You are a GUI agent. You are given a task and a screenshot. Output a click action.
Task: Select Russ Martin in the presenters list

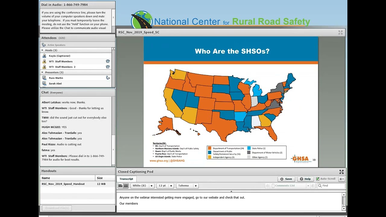pyautogui.click(x=76, y=78)
